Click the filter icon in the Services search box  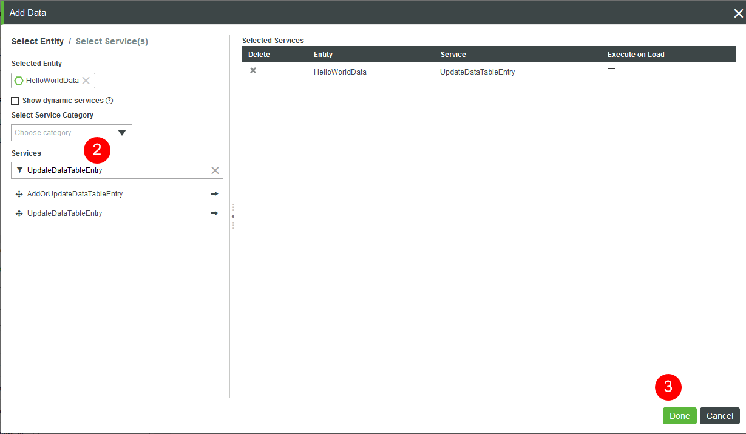tap(20, 170)
